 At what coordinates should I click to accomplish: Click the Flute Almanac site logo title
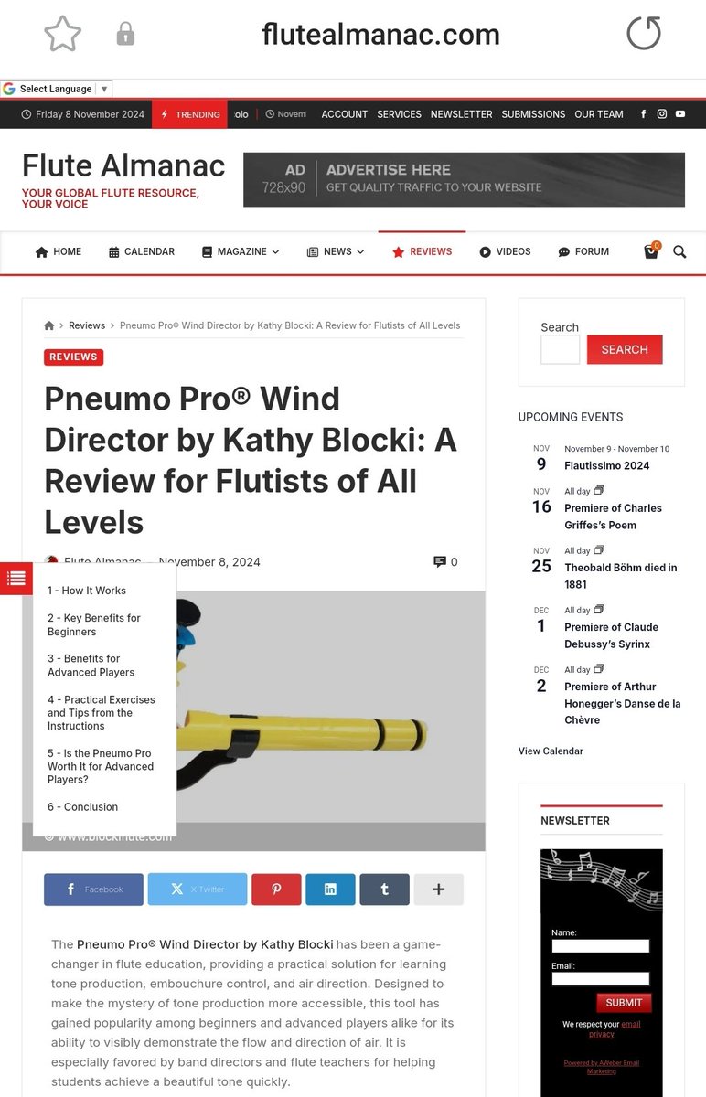(123, 165)
